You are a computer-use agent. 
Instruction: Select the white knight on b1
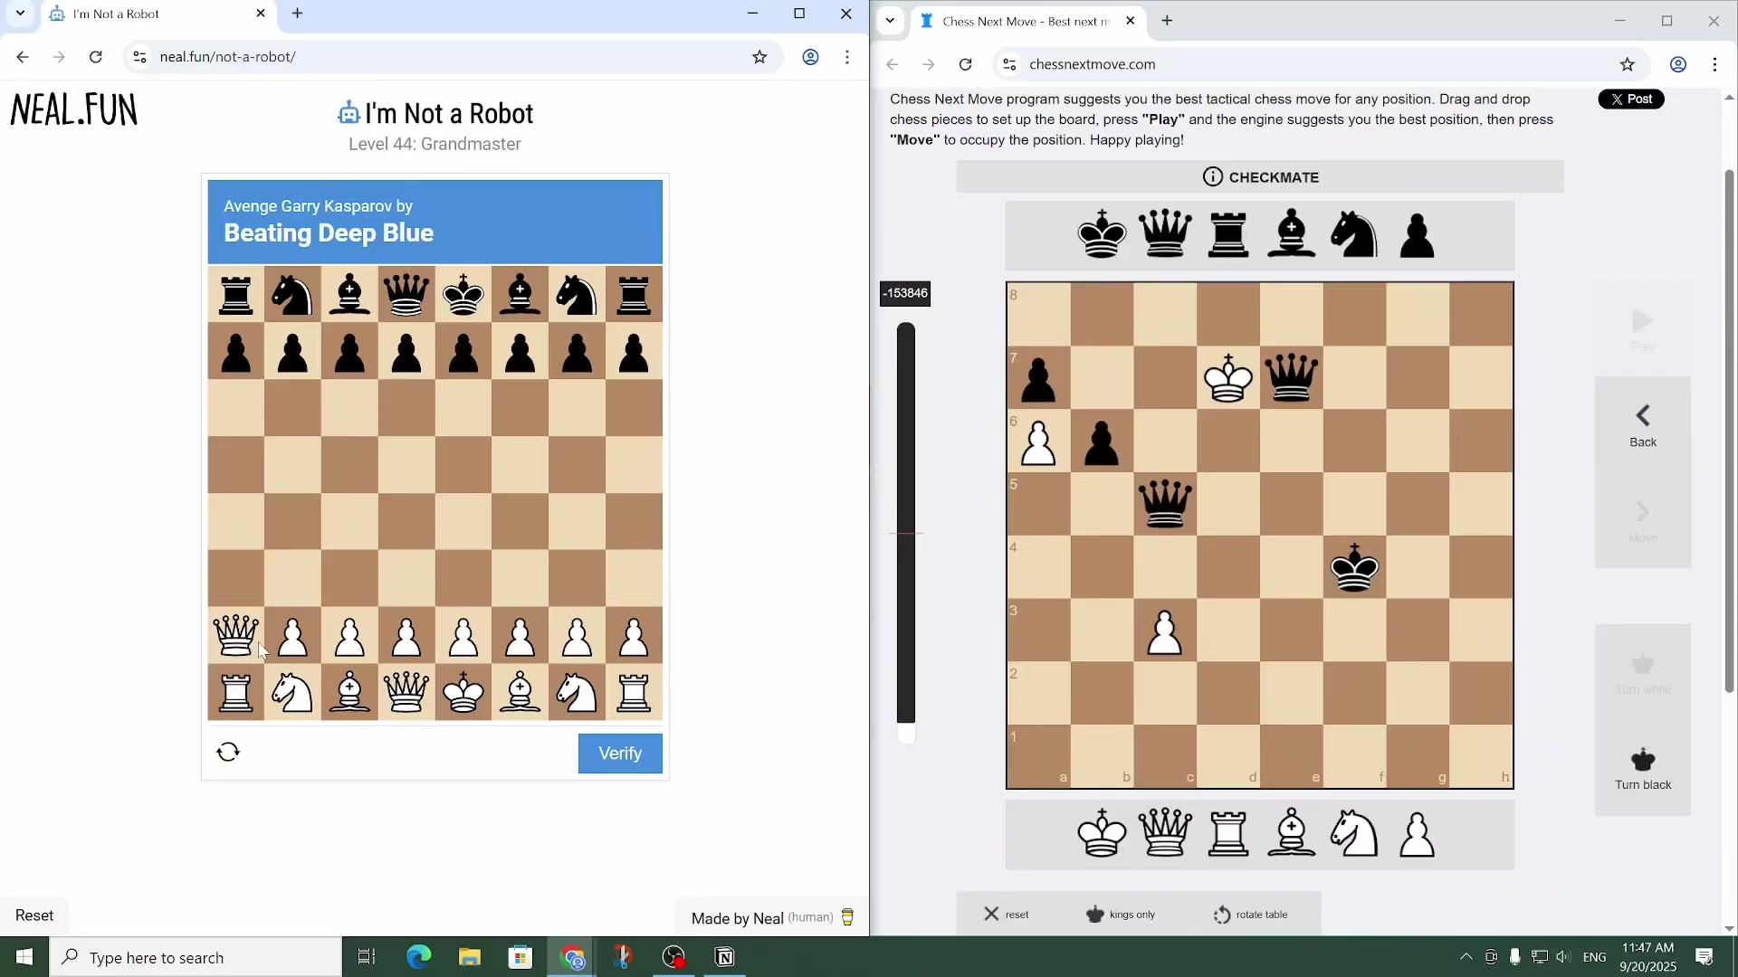292,693
